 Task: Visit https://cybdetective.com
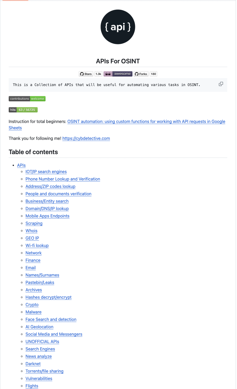click(x=86, y=138)
